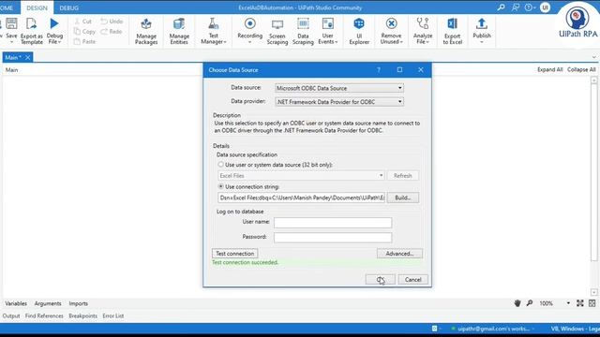Screen dimensions: 600x337
Task: Select Use connection string option
Action: point(221,186)
